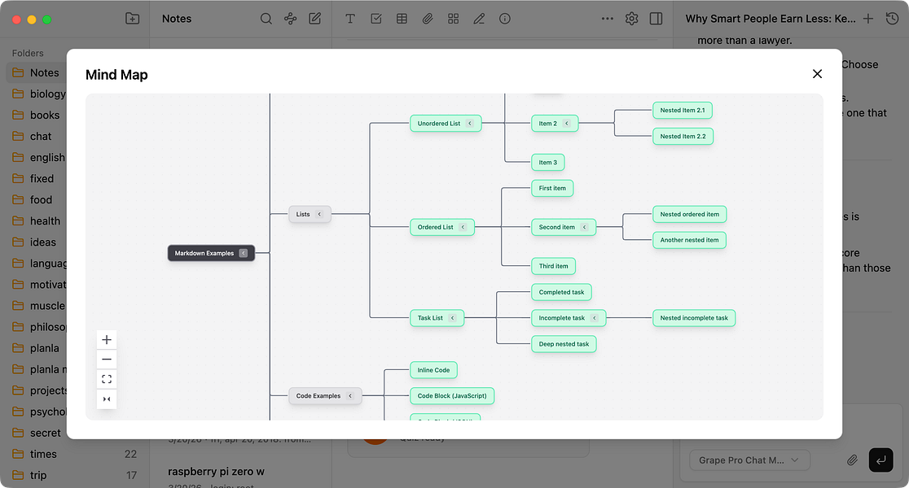Click the compose new note icon
This screenshot has height=488, width=909.
[314, 19]
